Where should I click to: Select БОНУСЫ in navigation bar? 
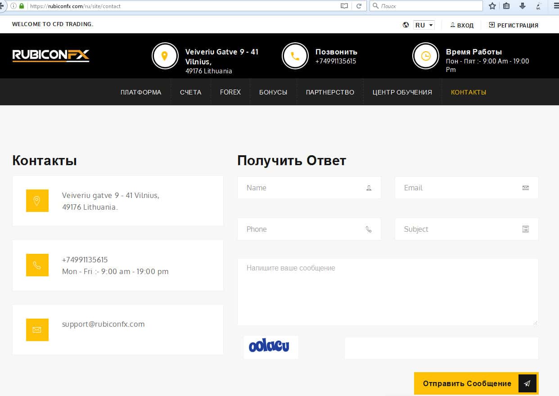coord(273,92)
